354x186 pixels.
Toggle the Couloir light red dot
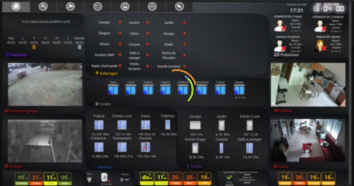click(147, 23)
